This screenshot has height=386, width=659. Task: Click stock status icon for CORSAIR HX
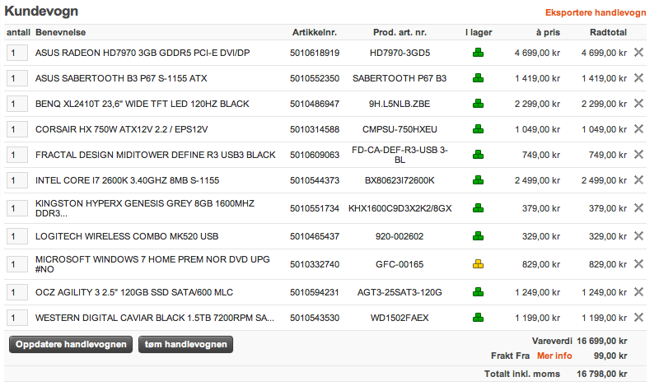coord(478,129)
